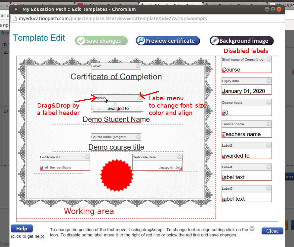294x247 pixels.
Task: Open gear menu for Label1
Action: click(138, 66)
